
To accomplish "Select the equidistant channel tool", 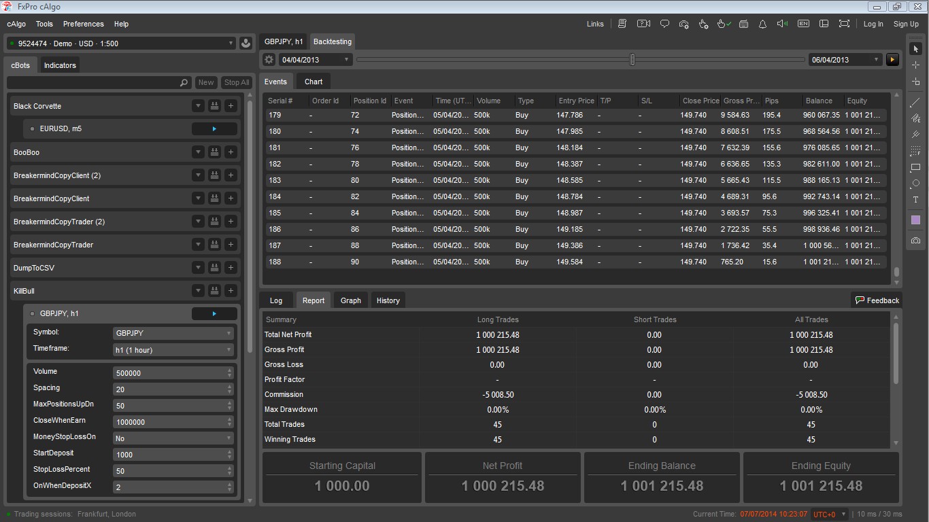I will click(x=915, y=119).
